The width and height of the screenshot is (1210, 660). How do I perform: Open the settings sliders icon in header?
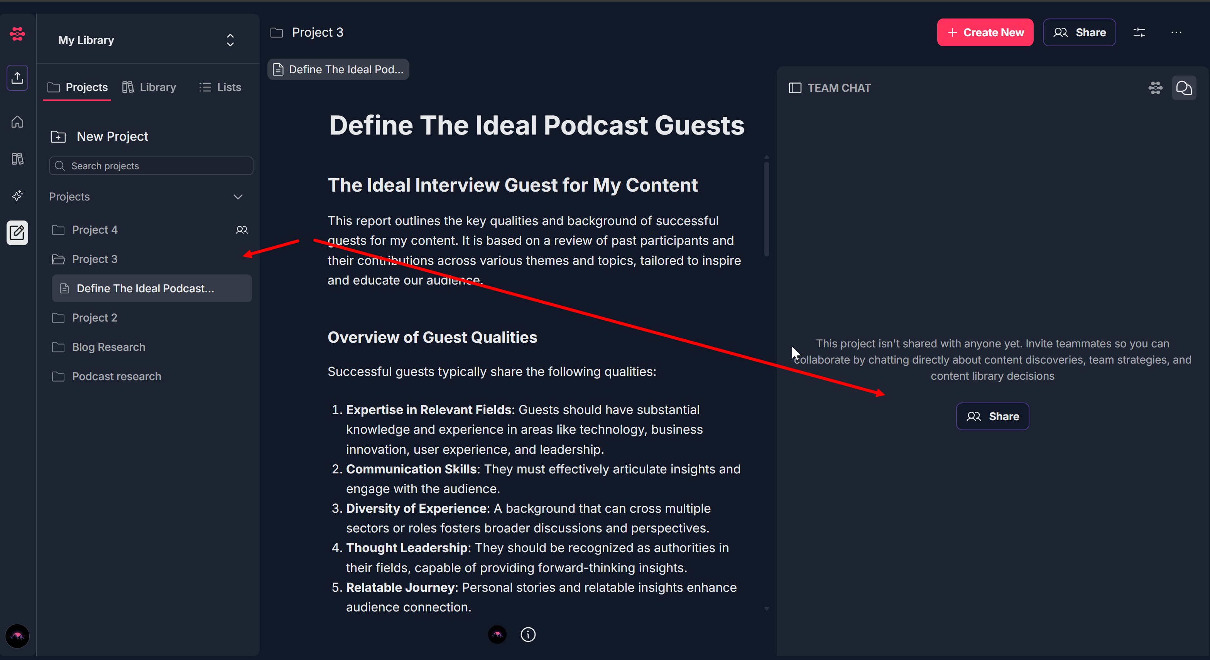pos(1139,32)
